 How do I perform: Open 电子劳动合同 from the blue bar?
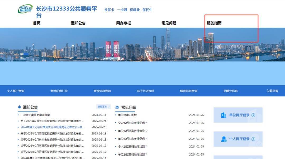pyautogui.click(x=145, y=91)
